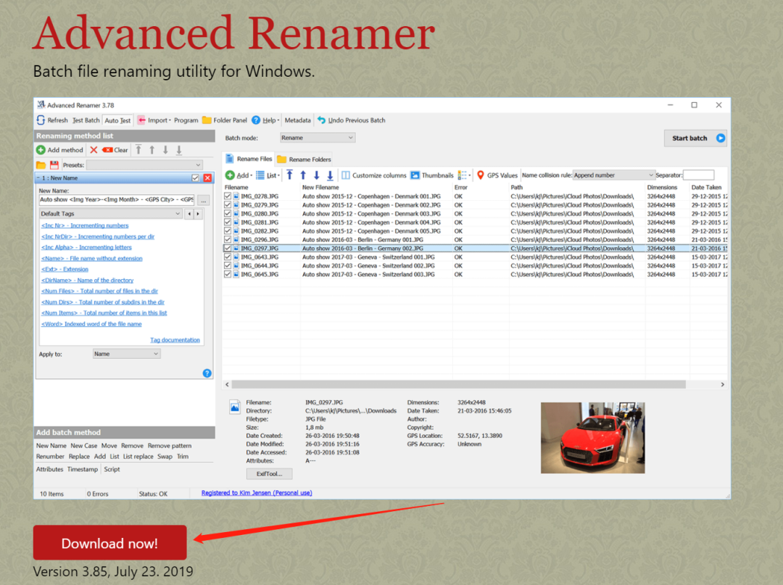Open the Apply to Name dropdown
Image resolution: width=783 pixels, height=585 pixels.
pos(127,354)
